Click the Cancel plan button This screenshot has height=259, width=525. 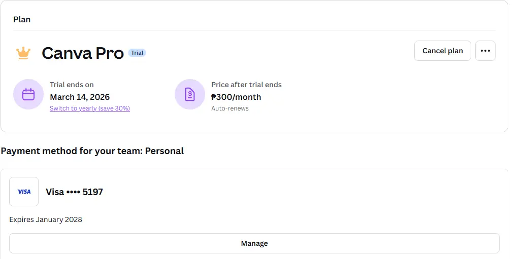442,51
